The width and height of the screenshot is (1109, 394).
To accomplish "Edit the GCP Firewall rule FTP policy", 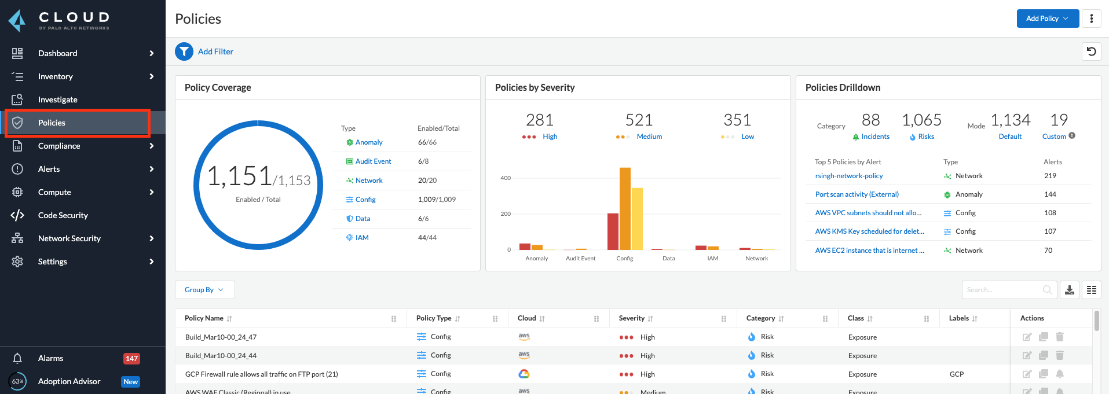I will 1027,374.
